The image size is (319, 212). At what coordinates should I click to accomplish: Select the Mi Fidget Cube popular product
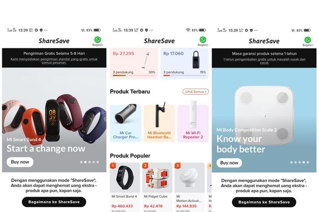click(157, 187)
